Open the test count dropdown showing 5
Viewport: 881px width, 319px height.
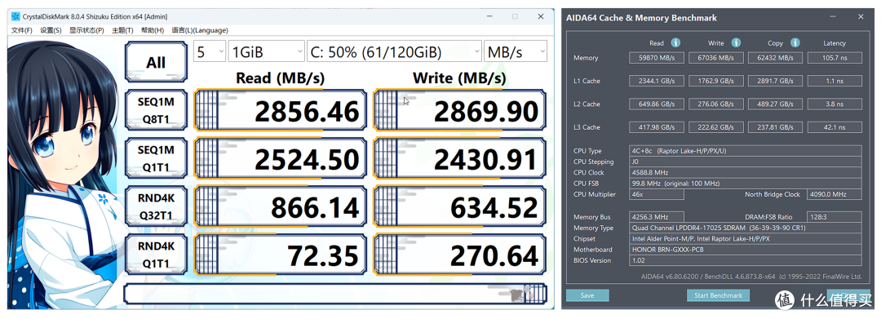pyautogui.click(x=210, y=51)
